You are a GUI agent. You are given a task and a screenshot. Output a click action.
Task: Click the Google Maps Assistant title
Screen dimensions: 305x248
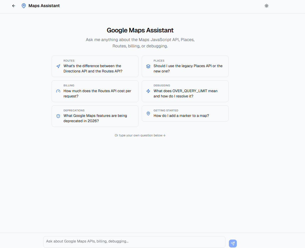140,30
